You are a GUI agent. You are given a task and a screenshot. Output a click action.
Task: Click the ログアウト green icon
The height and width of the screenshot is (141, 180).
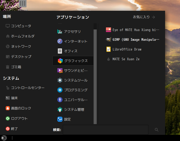click(8, 118)
